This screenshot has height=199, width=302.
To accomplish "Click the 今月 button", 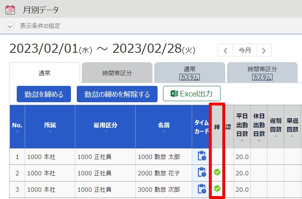I will click(x=245, y=50).
